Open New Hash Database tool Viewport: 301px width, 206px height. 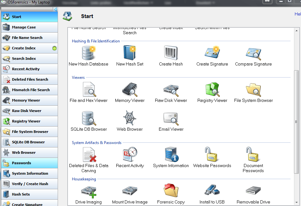point(88,56)
